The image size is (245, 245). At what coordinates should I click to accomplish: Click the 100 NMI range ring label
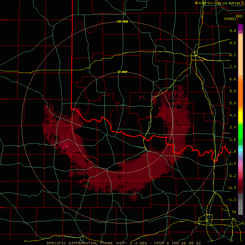[122, 22]
